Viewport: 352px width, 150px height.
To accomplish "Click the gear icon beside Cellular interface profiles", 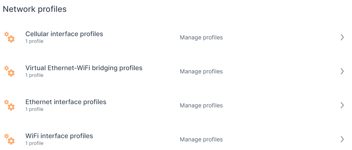I will [10, 37].
